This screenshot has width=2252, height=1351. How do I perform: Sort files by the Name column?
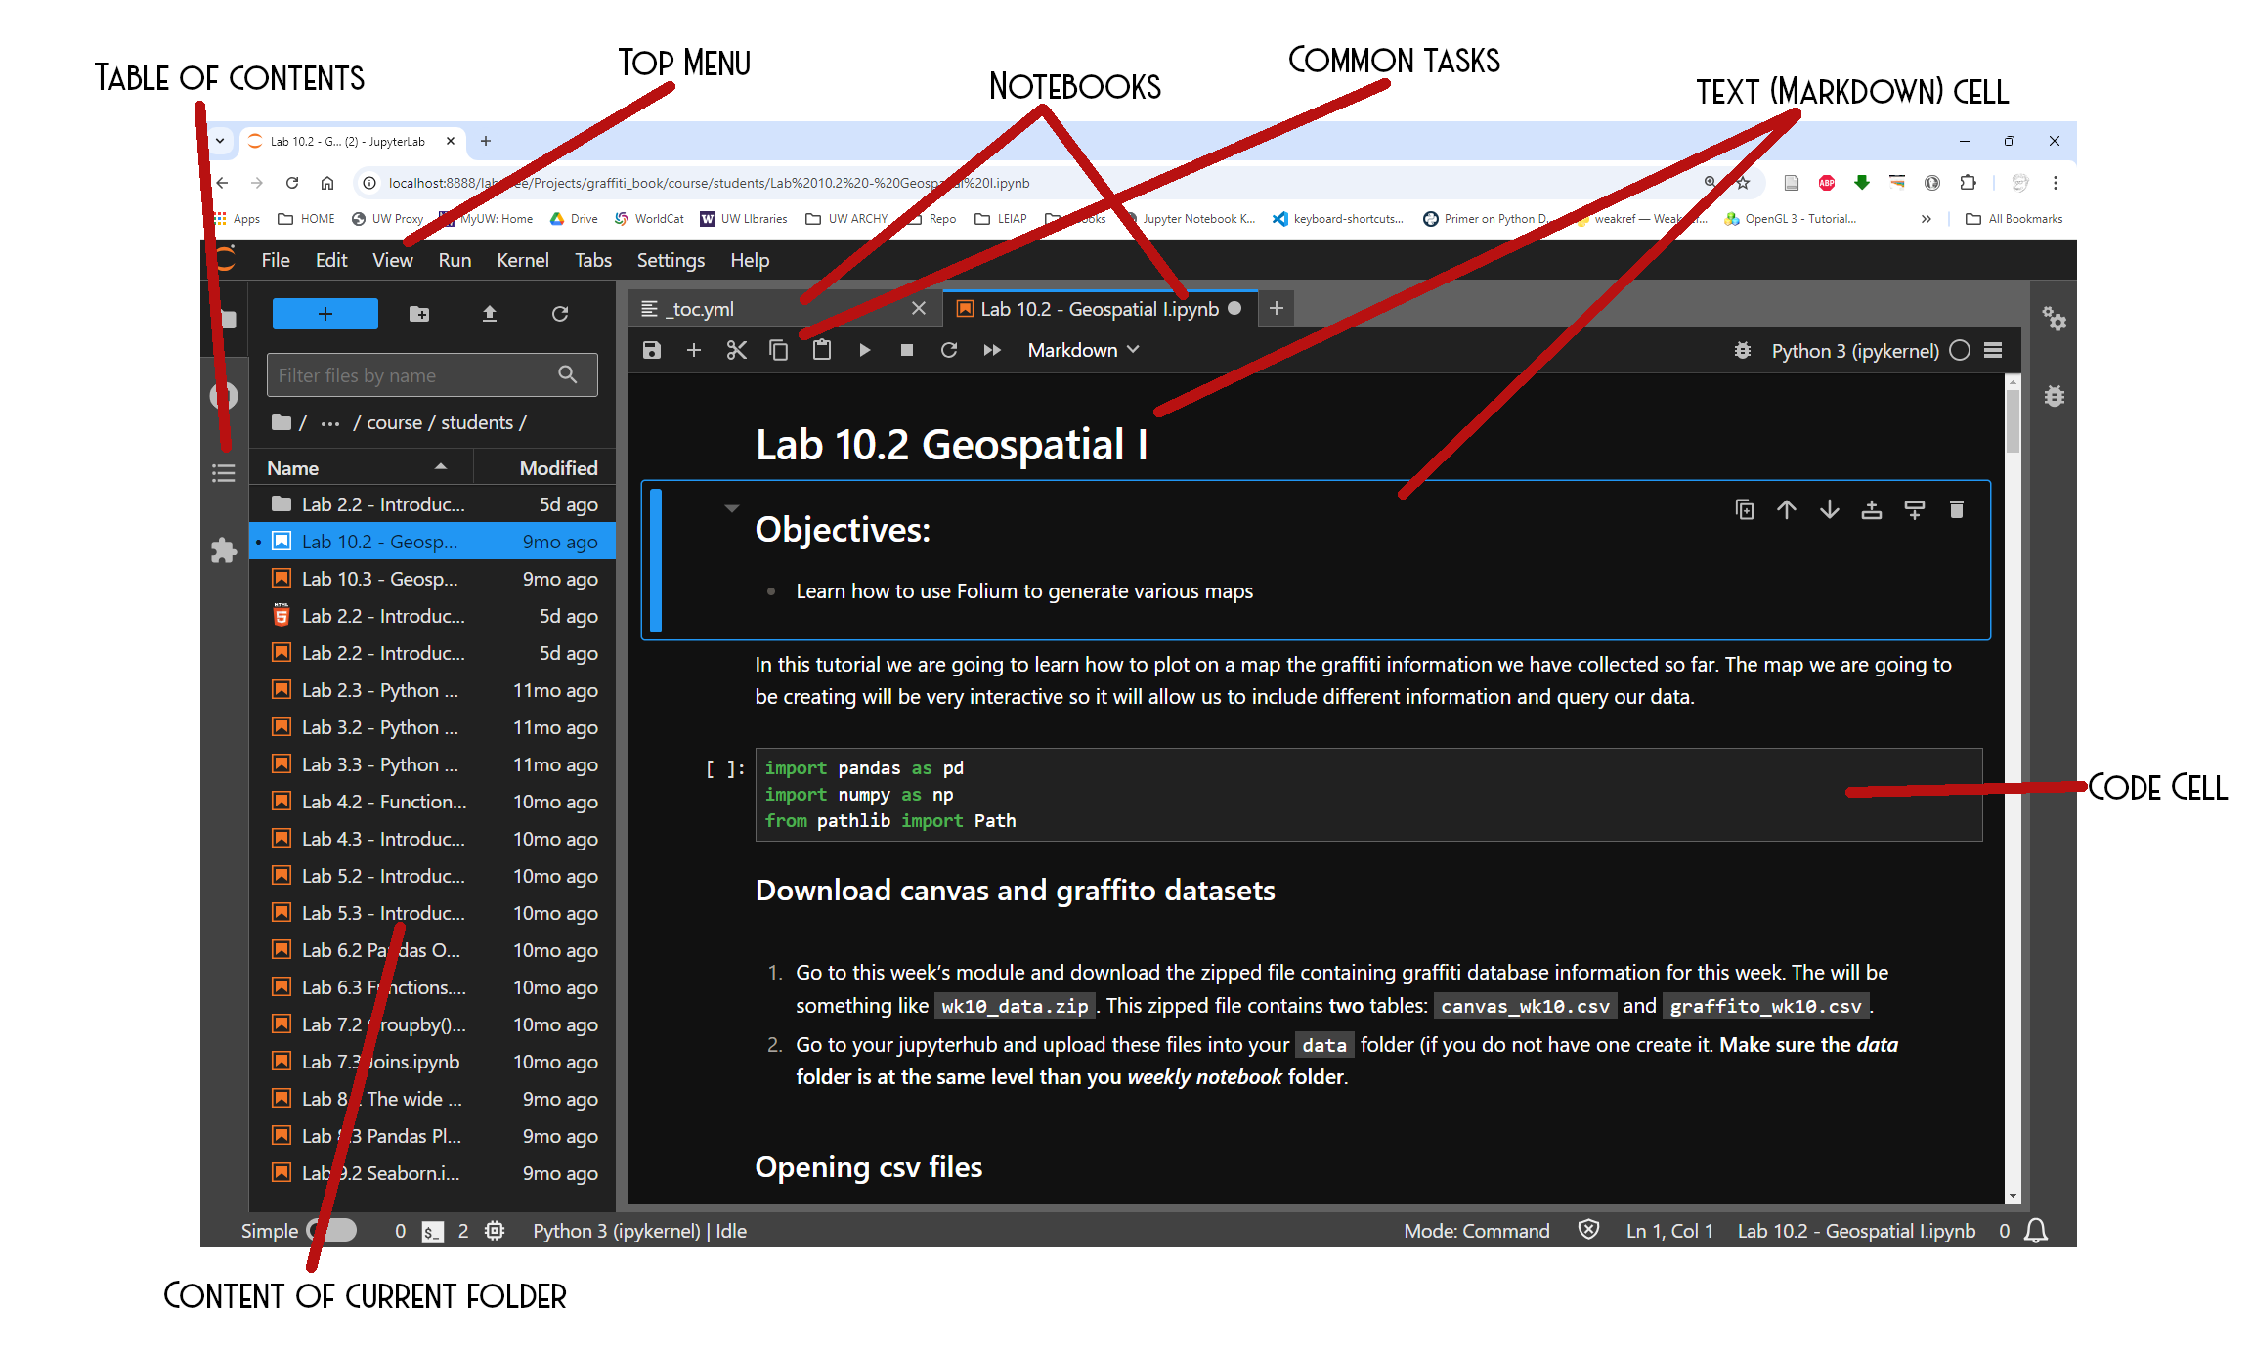coord(293,468)
